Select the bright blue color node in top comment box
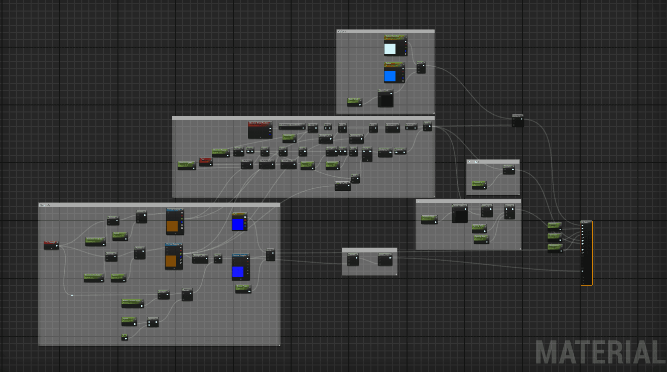Screen dimensions: 667x372 (394, 72)
